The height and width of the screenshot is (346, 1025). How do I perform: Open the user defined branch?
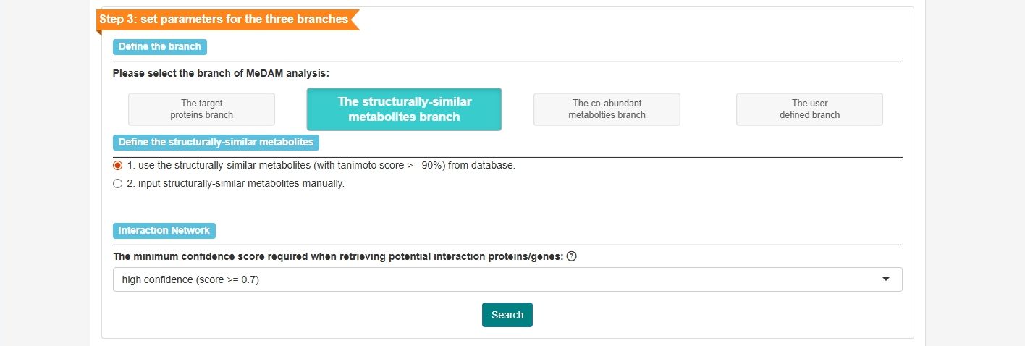pos(809,109)
